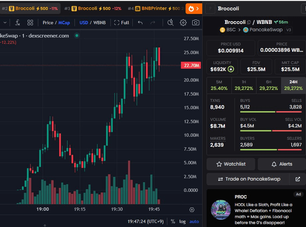Open trending token #3 Broccoli -12%
The height and width of the screenshot is (227, 306).
pyautogui.click(x=93, y=9)
